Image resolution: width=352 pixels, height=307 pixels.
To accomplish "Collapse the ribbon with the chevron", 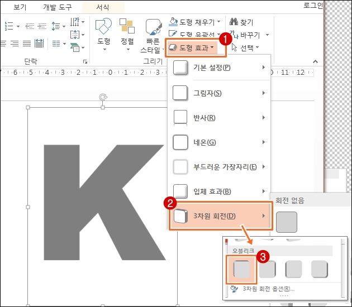I will point(315,61).
